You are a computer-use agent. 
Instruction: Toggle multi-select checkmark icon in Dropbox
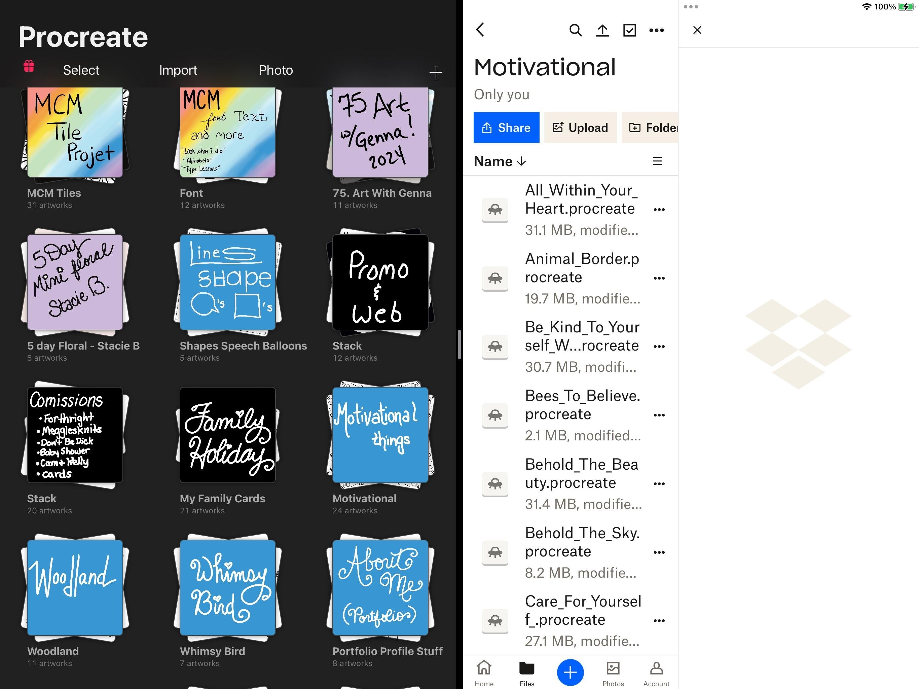click(629, 30)
